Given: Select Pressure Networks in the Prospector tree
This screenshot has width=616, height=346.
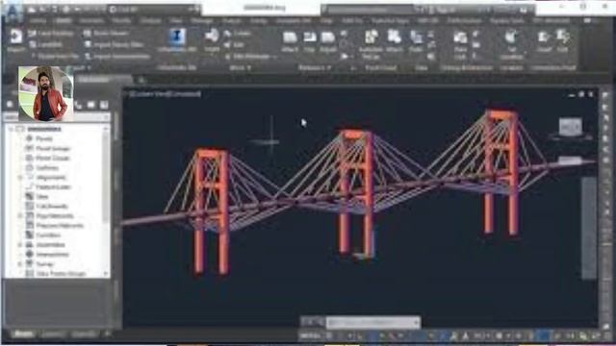Looking at the screenshot, I should point(60,225).
